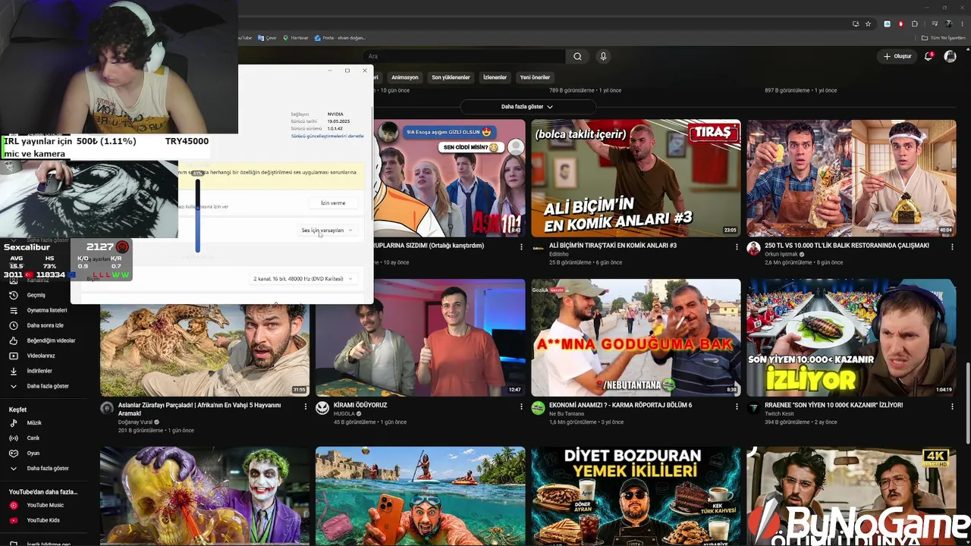Click the install app icon in address bar
The image size is (971, 546).
click(856, 24)
